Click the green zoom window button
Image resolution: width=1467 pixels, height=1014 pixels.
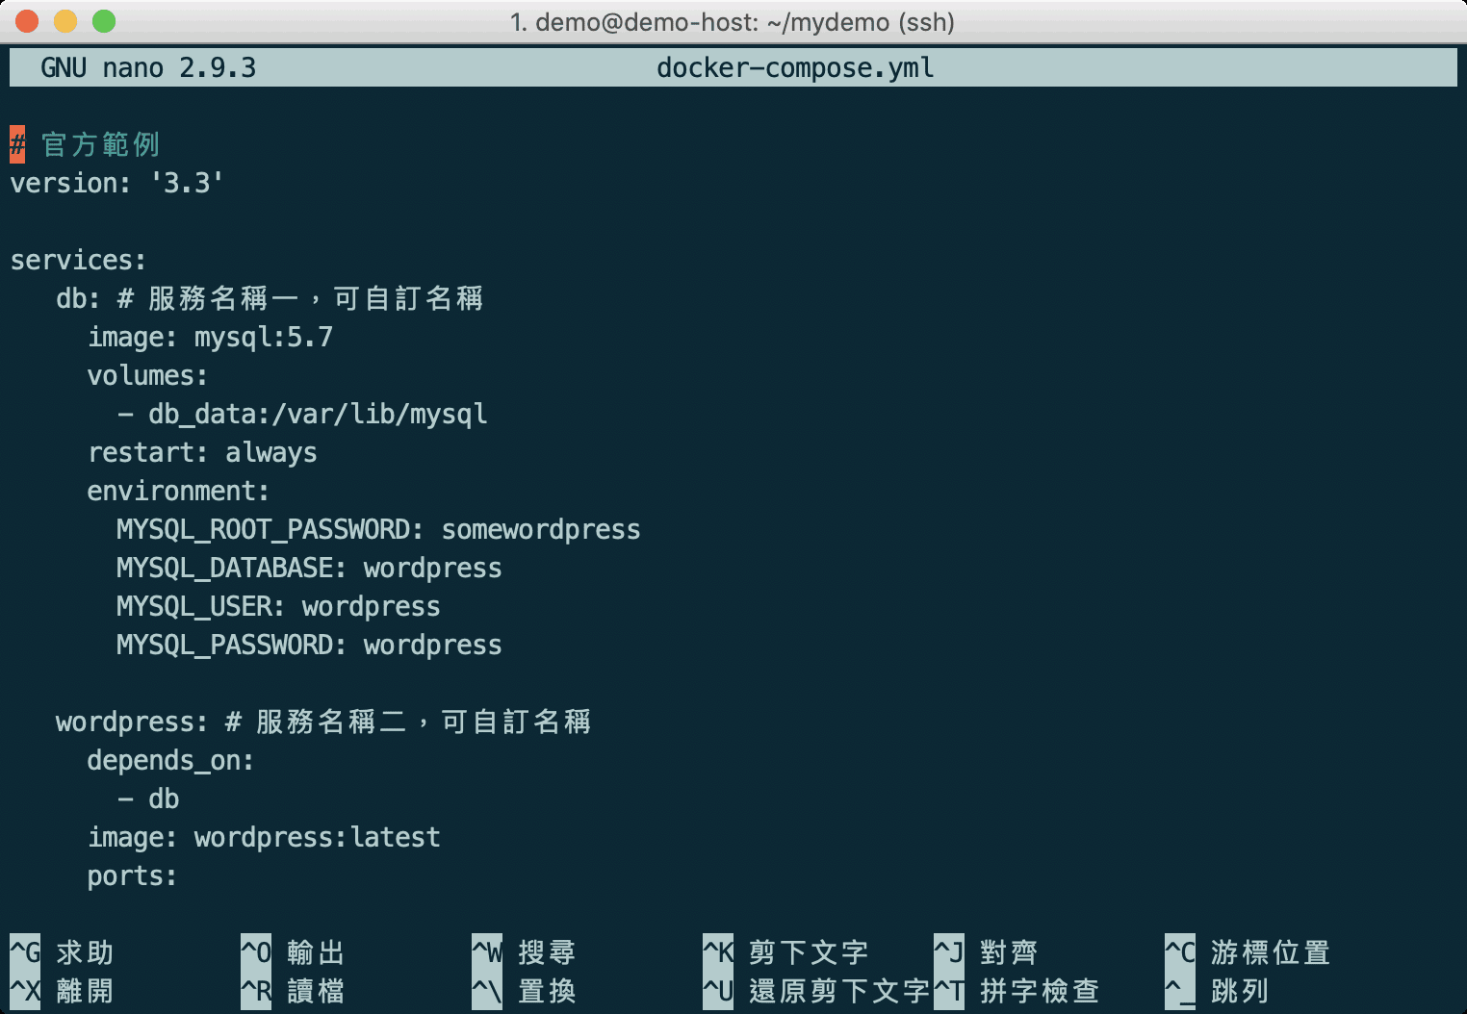click(104, 21)
